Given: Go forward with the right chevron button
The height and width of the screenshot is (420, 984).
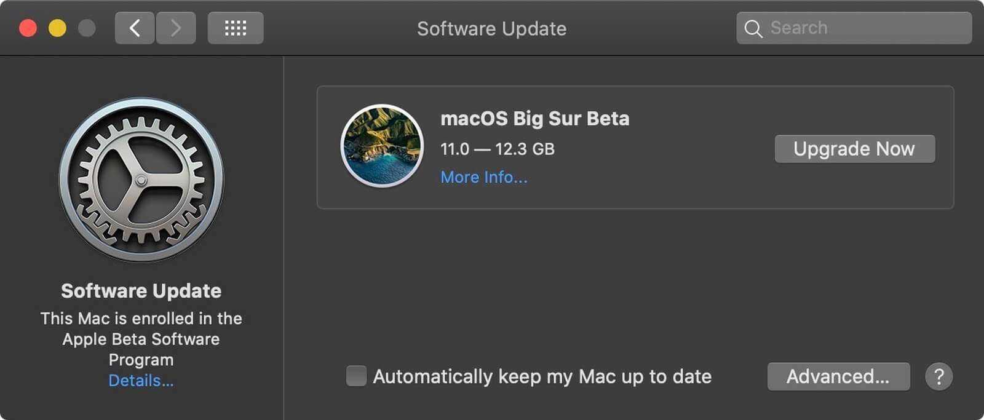Looking at the screenshot, I should coord(176,28).
